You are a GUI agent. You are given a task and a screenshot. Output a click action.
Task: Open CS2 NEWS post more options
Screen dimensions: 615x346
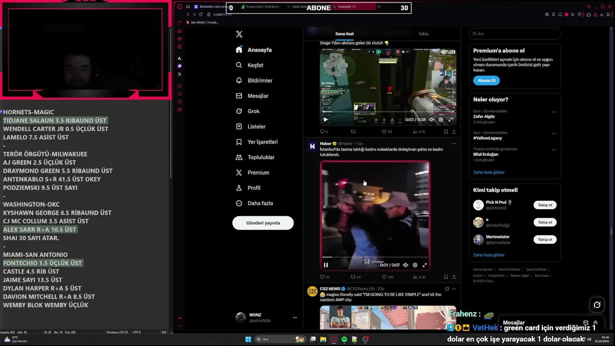click(x=454, y=289)
